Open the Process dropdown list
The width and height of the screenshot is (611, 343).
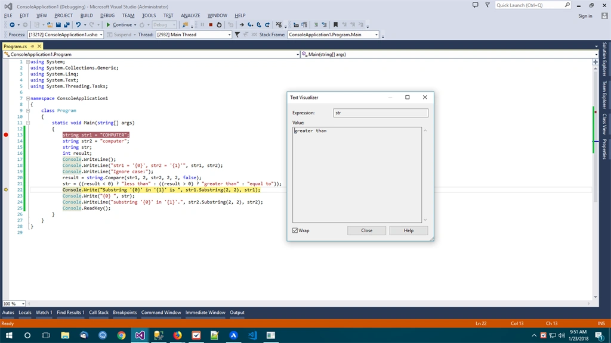(101, 35)
